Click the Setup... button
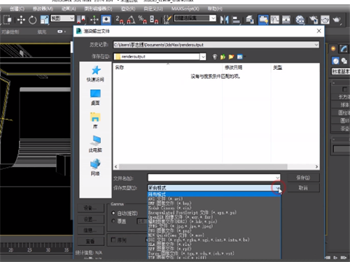 point(90,219)
